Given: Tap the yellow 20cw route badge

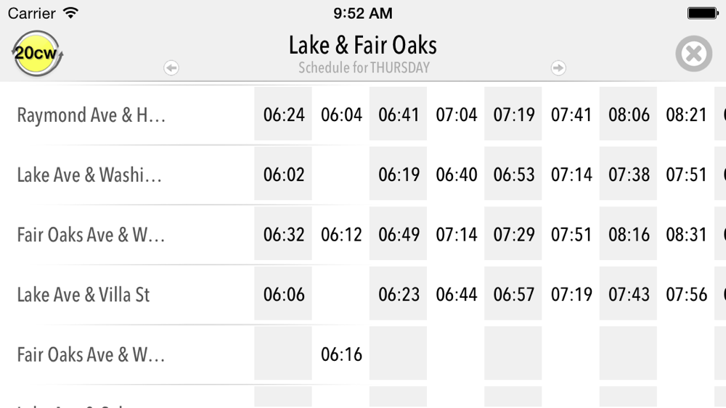Looking at the screenshot, I should pos(37,54).
